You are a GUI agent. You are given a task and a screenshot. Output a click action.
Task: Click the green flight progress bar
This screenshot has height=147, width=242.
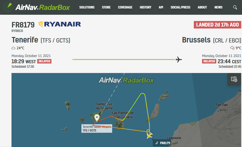click(x=124, y=59)
